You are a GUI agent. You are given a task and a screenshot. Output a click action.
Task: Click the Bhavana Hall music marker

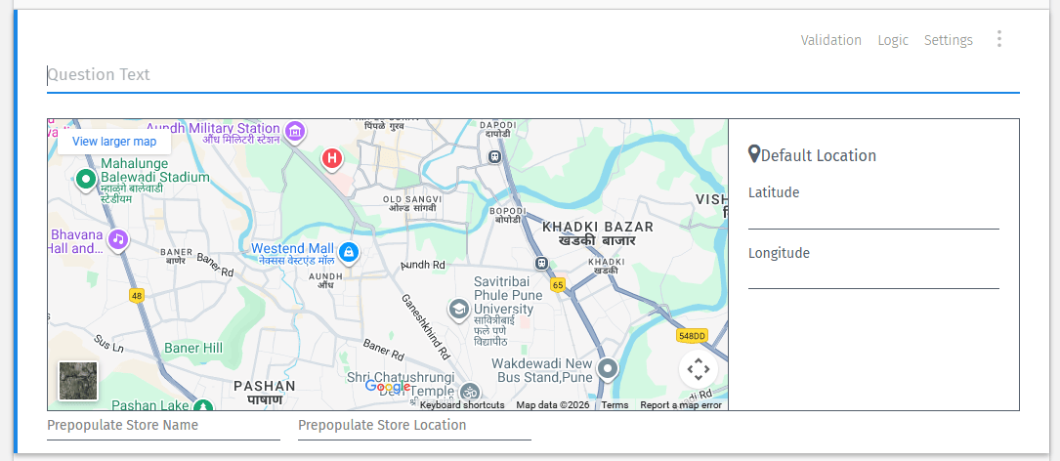[x=118, y=238]
